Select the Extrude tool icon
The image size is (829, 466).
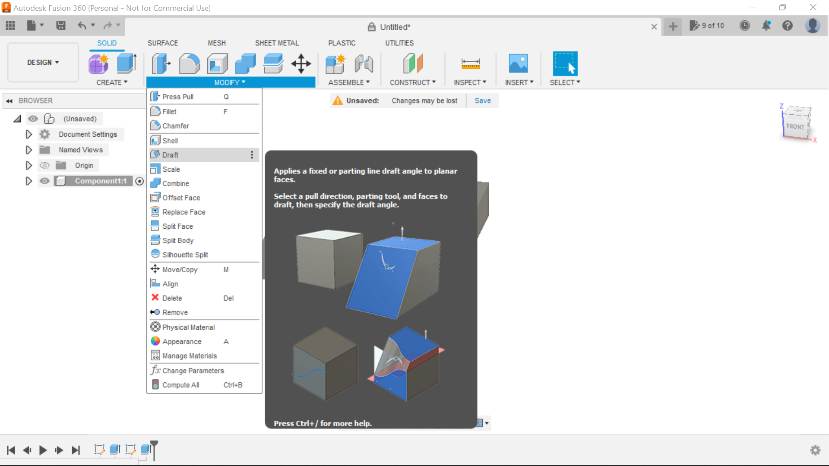[127, 64]
